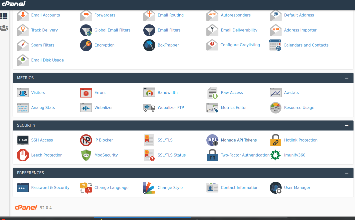Open the Analog Stats link
Screen dimensions: 355x220
point(43,107)
